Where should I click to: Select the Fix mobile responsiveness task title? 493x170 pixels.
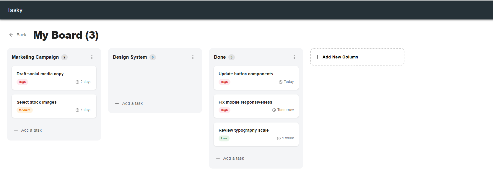(x=245, y=102)
